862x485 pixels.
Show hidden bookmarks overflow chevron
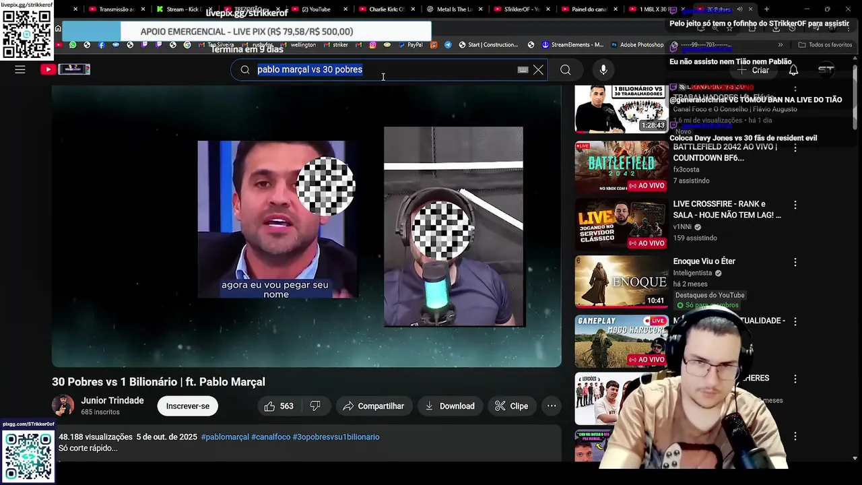(781, 45)
